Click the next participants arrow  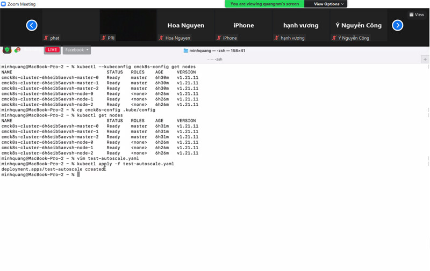pos(398,25)
